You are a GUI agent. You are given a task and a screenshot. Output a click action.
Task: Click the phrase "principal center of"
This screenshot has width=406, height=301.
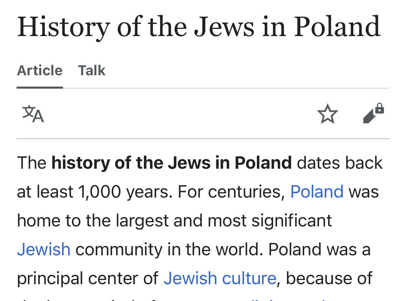coord(88,278)
